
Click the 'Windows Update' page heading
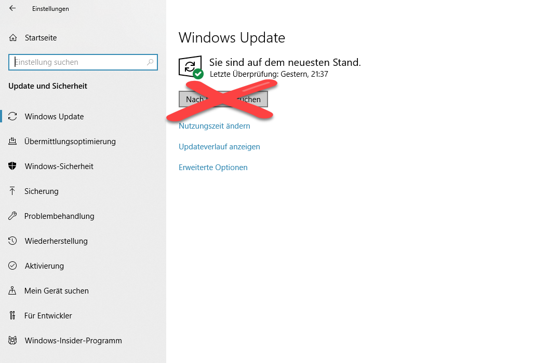point(232,38)
